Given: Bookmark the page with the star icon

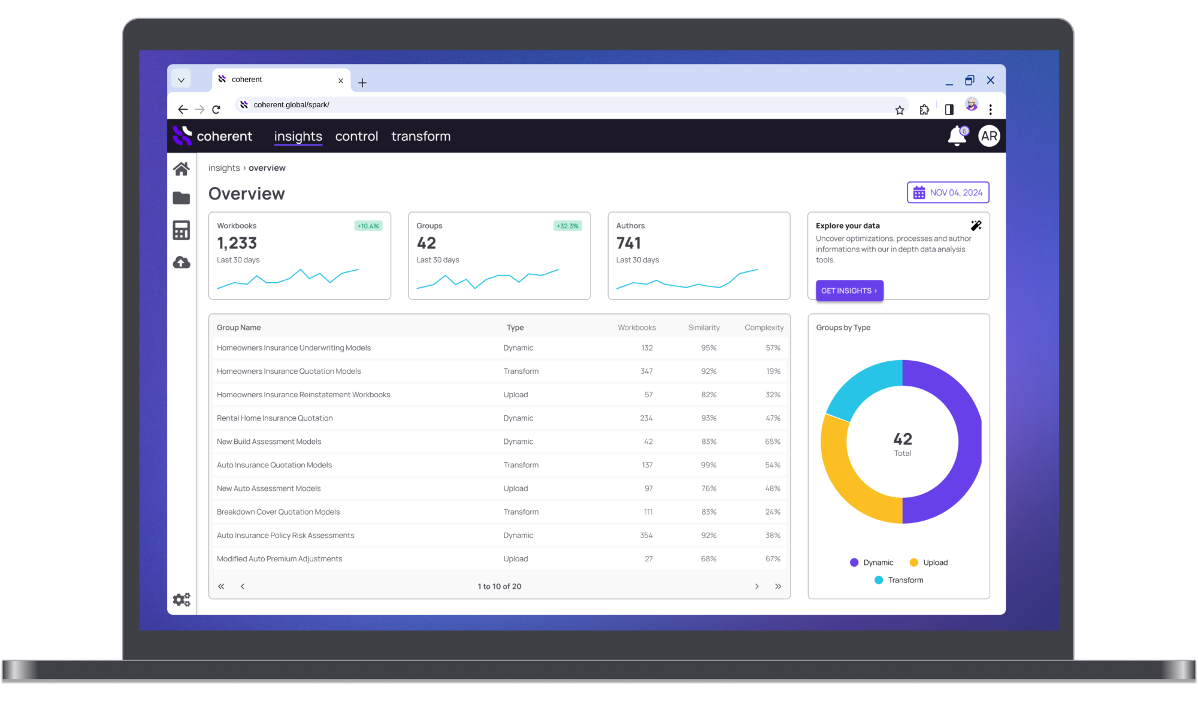Looking at the screenshot, I should (900, 109).
